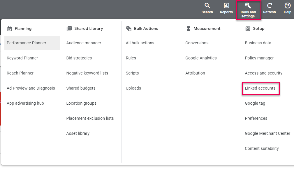Open Google Merchant Center
The width and height of the screenshot is (294, 169).
(267, 133)
